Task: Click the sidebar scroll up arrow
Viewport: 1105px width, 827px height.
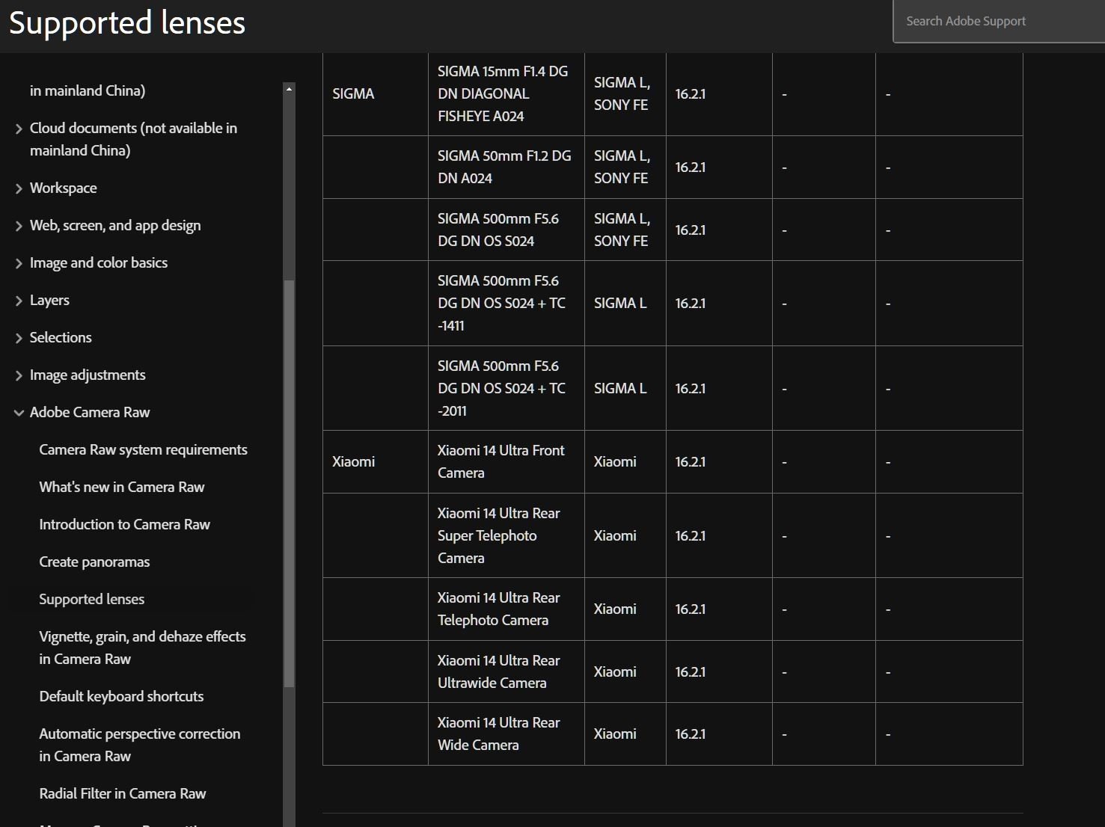Action: point(289,89)
